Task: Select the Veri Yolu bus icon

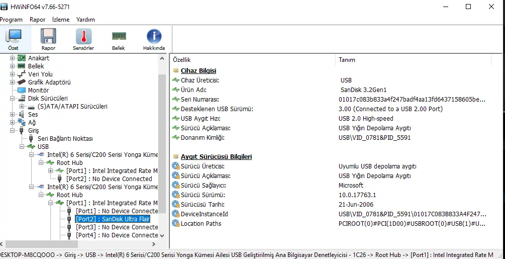Action: 21,74
